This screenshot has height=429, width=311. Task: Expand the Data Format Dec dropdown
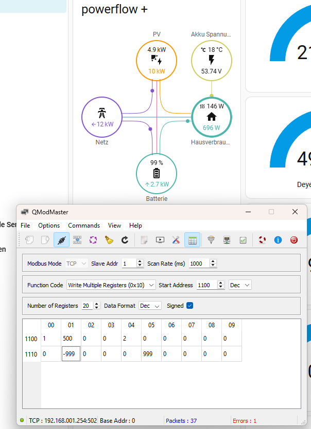coord(150,306)
